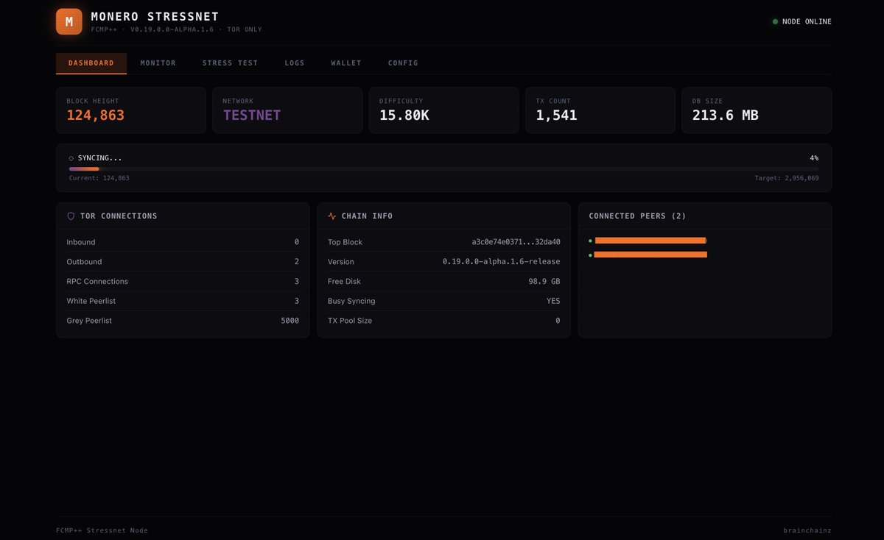Click the Free Disk value 98.9 GB

click(544, 282)
